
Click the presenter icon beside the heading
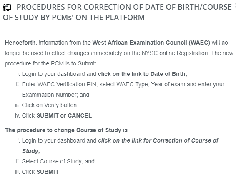(7, 8)
